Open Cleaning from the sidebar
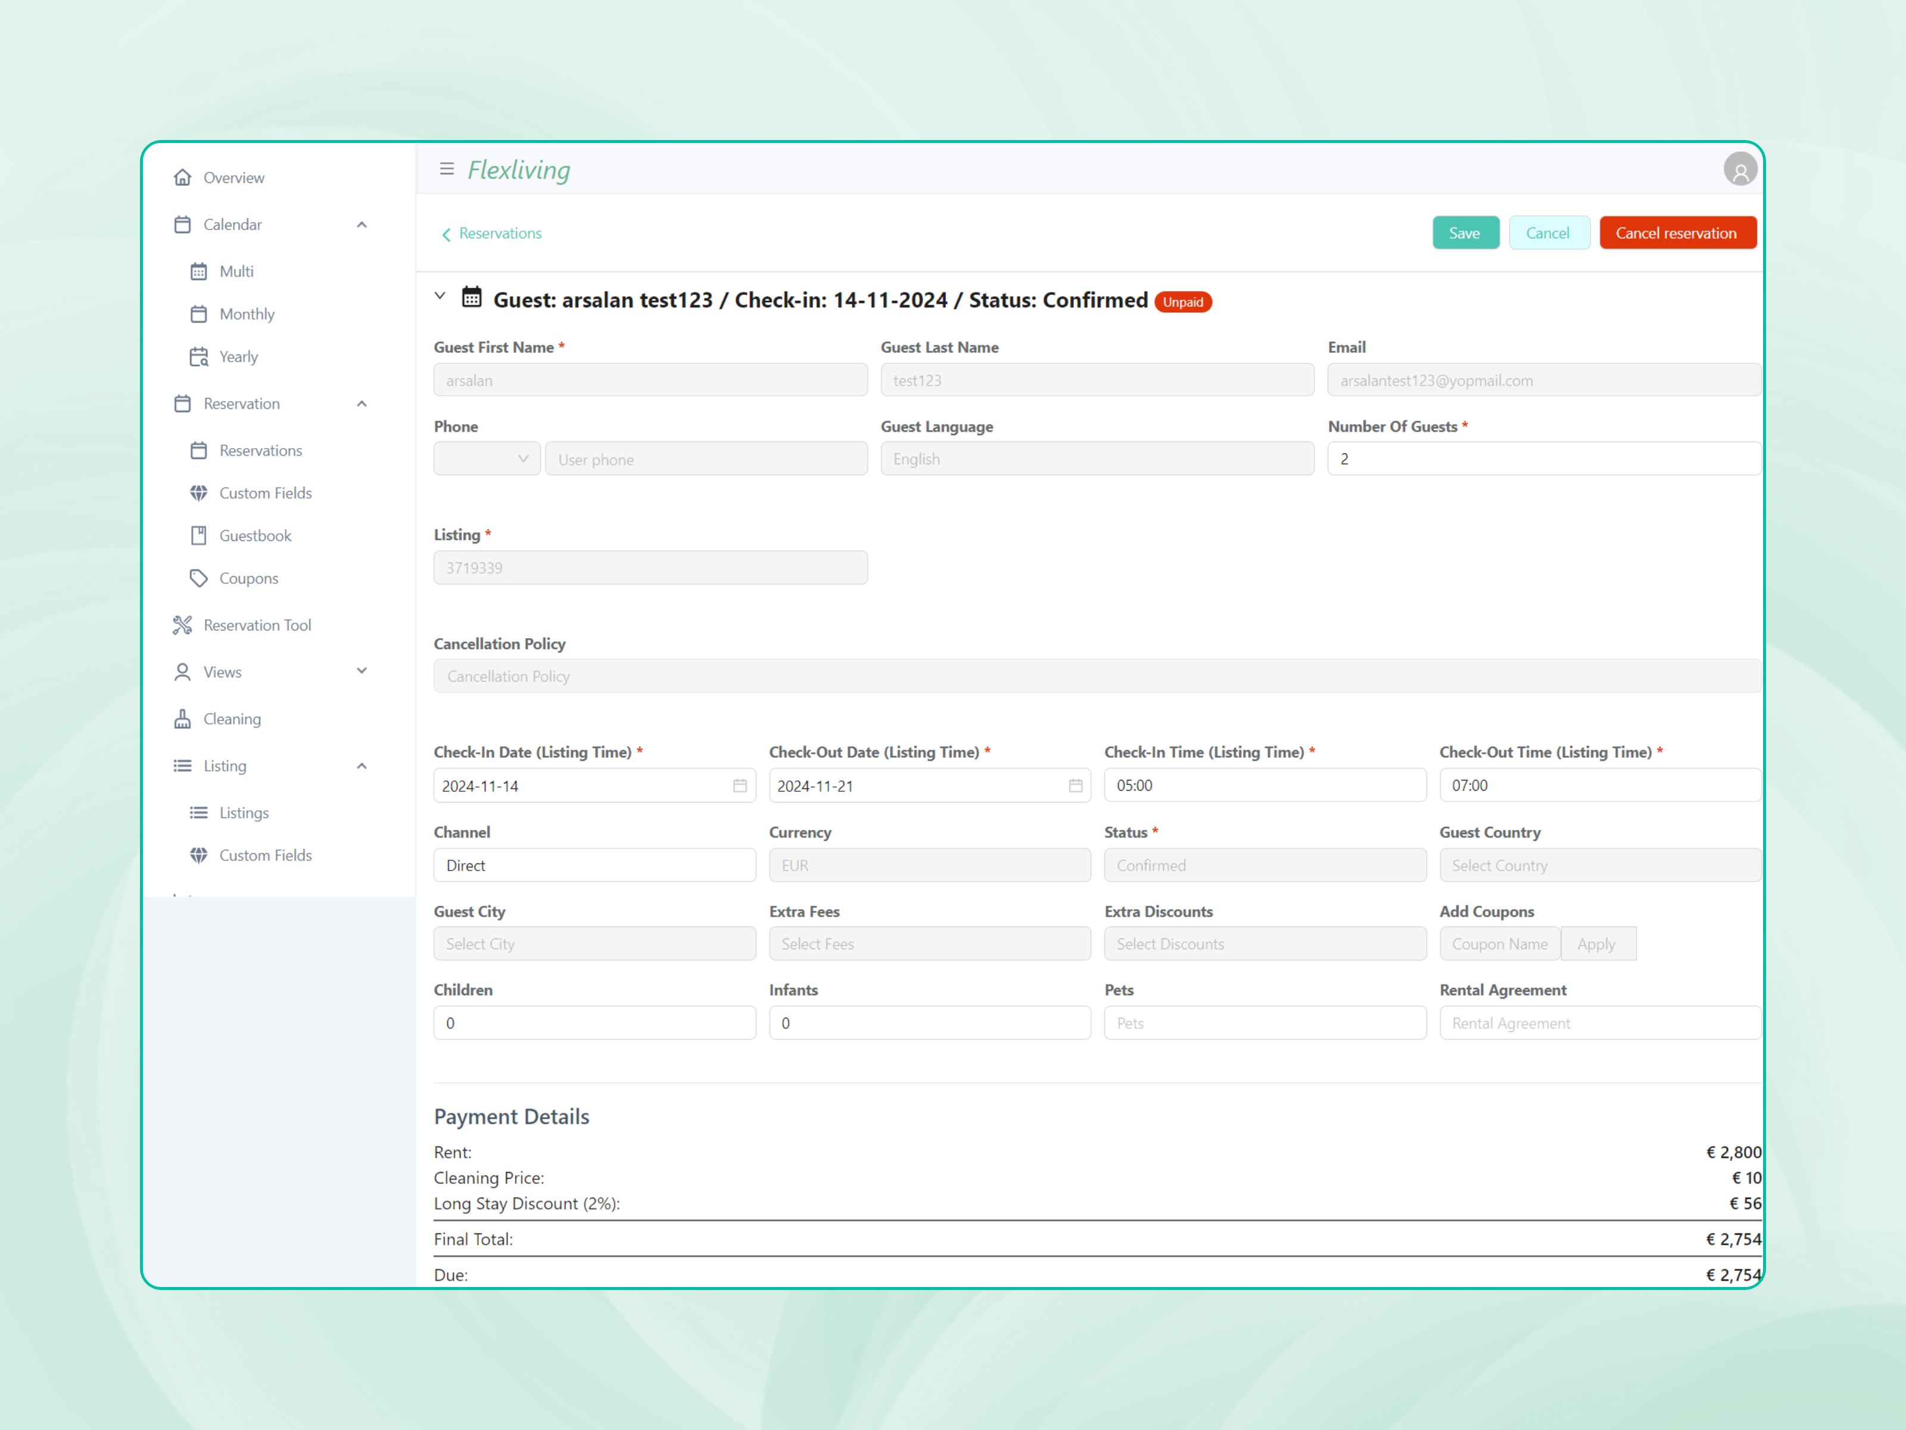The width and height of the screenshot is (1906, 1430). tap(231, 719)
